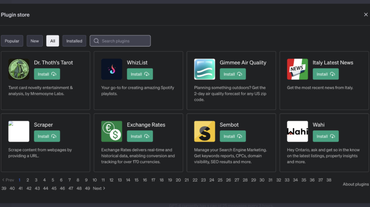The height and width of the screenshot is (207, 370).
Task: Install the Italy Latest News plugin
Action: tap(326, 74)
